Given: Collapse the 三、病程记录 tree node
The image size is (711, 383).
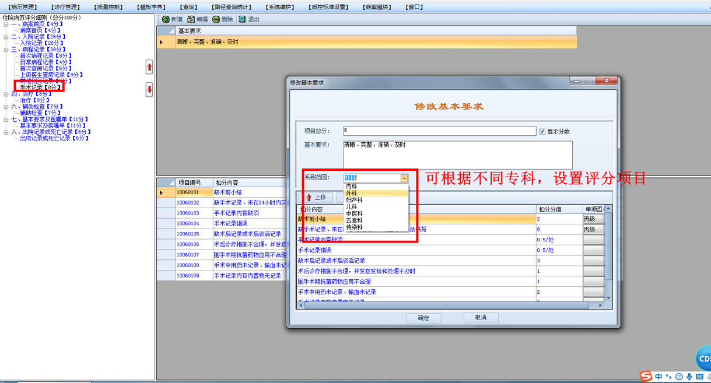Looking at the screenshot, I should 6,50.
